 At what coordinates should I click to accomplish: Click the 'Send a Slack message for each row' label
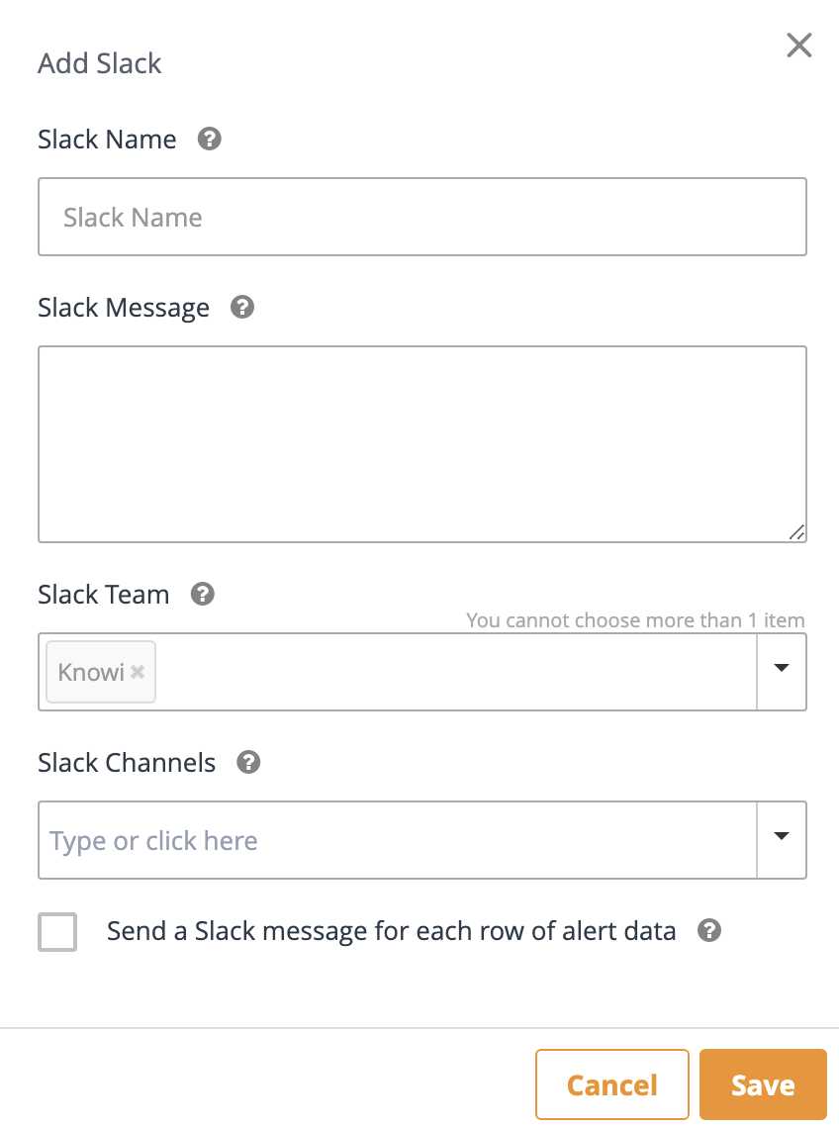pyautogui.click(x=391, y=931)
